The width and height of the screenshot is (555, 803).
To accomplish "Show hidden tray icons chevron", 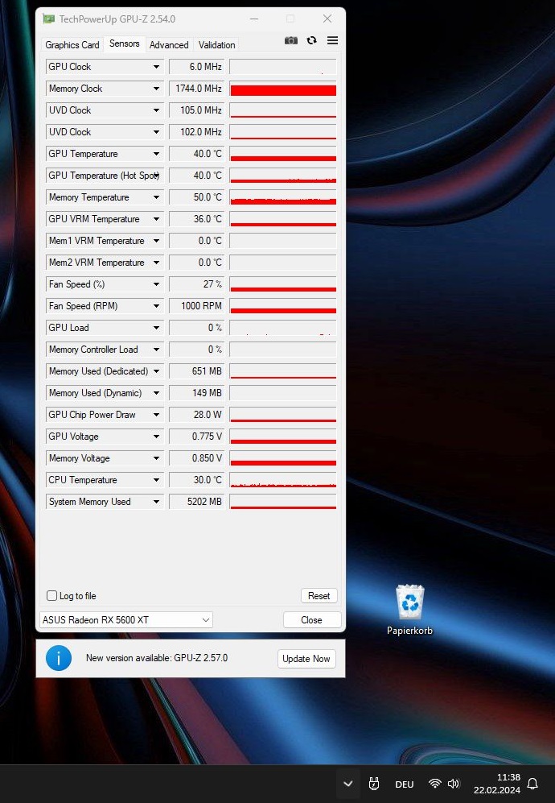I will (347, 784).
